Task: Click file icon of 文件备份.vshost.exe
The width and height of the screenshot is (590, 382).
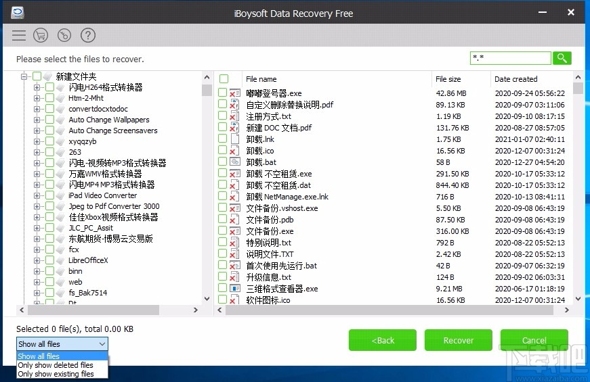Action: click(235, 208)
